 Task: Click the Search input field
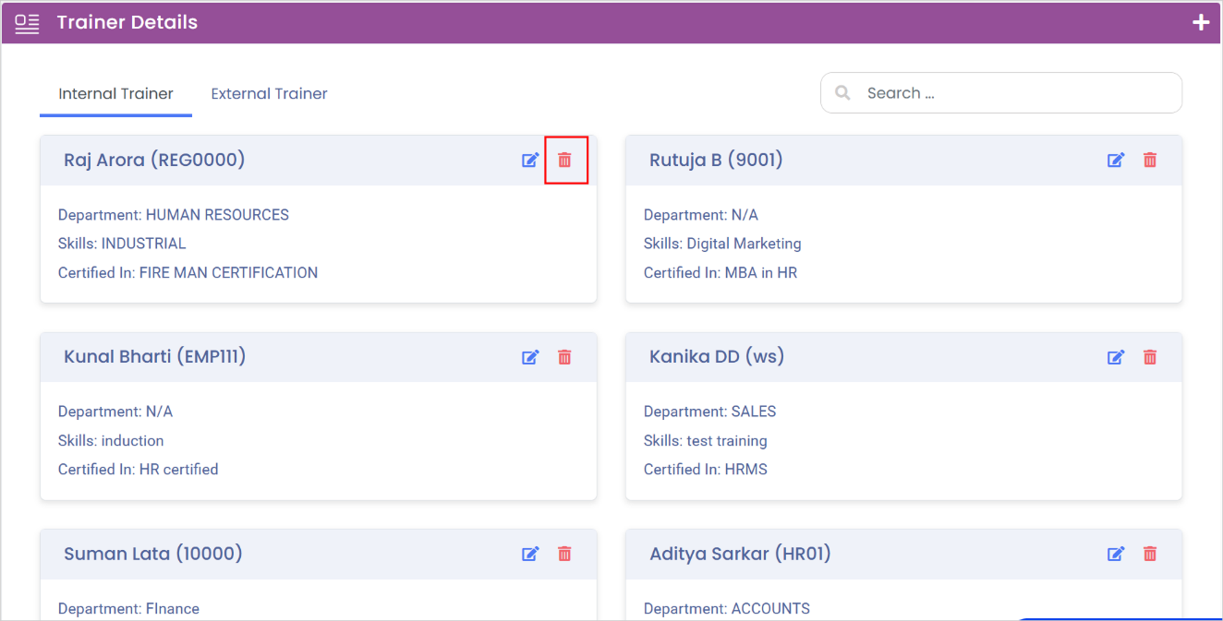tap(1001, 93)
